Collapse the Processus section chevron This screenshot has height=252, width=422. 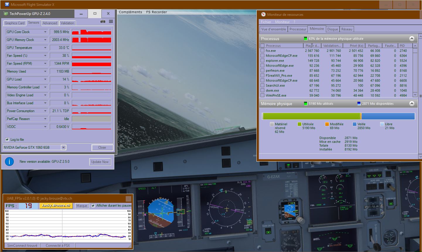coord(412,39)
